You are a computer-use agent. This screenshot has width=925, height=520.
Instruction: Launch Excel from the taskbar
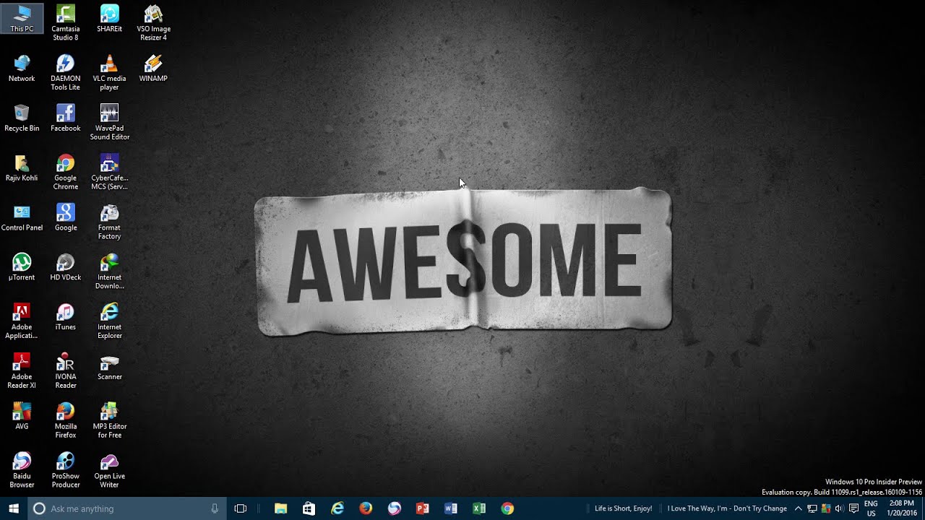pos(478,508)
